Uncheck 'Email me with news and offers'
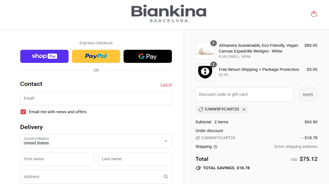 23,112
